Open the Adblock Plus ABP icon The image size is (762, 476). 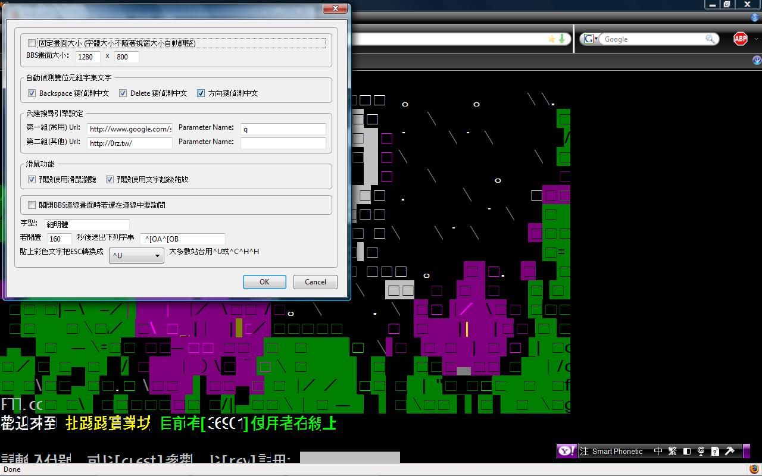(x=740, y=39)
